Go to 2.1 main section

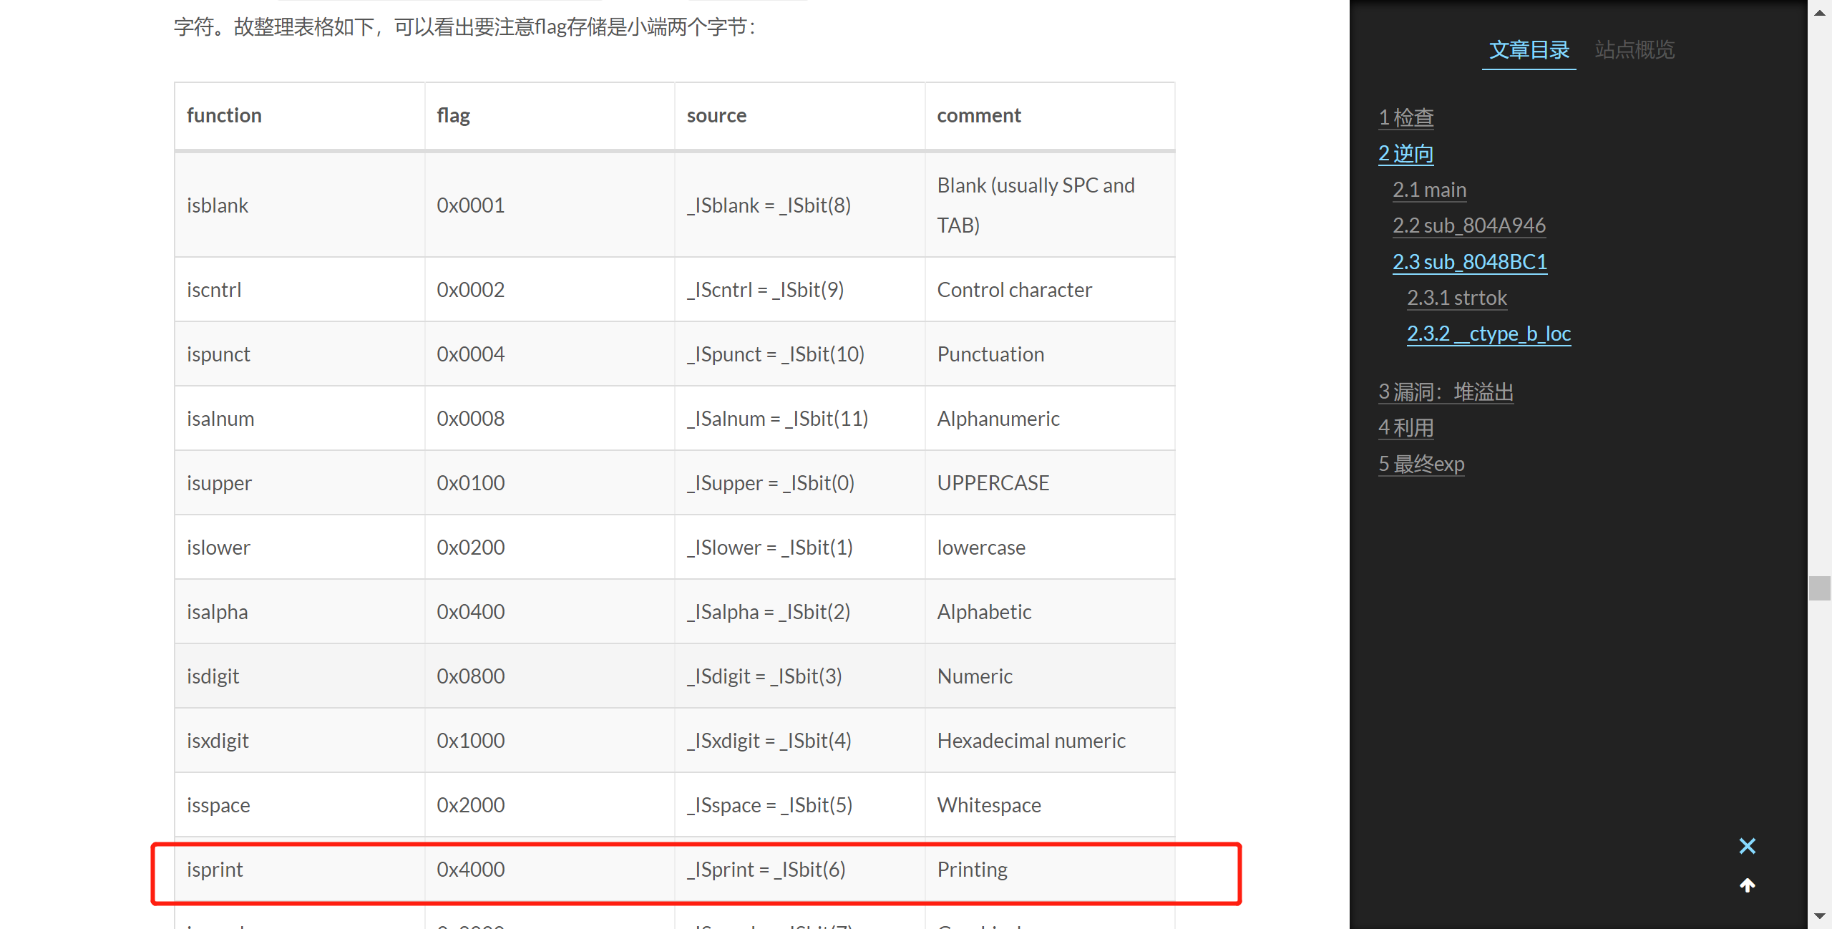(1429, 190)
